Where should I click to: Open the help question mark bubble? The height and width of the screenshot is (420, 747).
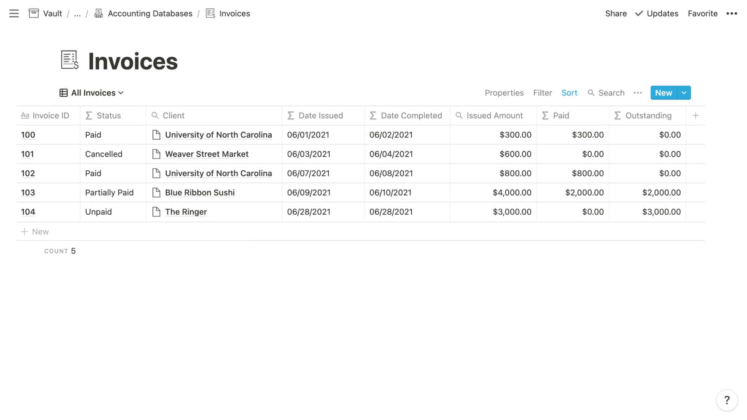tap(727, 400)
